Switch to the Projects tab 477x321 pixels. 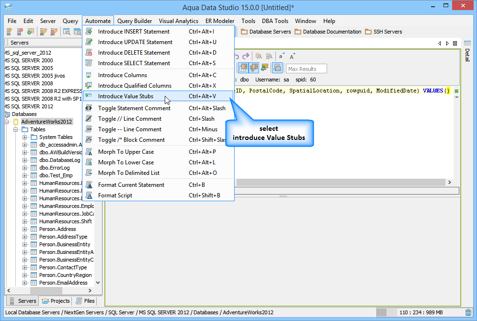tap(56, 301)
